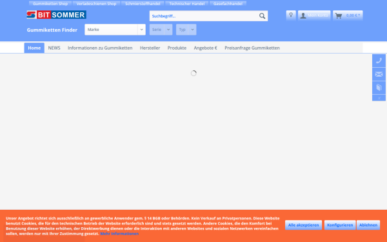Open the Hersteller navigation item
Screen dimensions: 387x242
(150, 48)
